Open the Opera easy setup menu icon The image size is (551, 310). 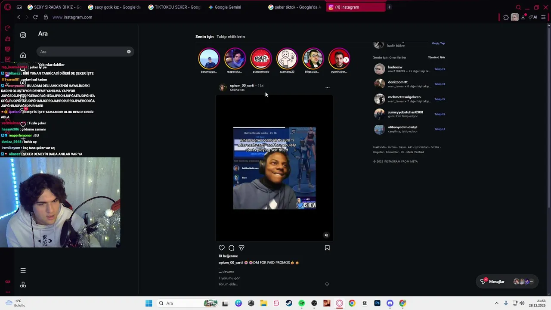pos(544,17)
